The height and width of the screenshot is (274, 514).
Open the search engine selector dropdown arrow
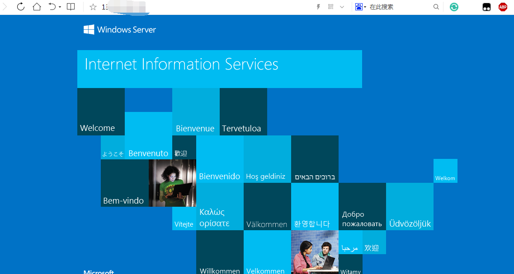[365, 7]
